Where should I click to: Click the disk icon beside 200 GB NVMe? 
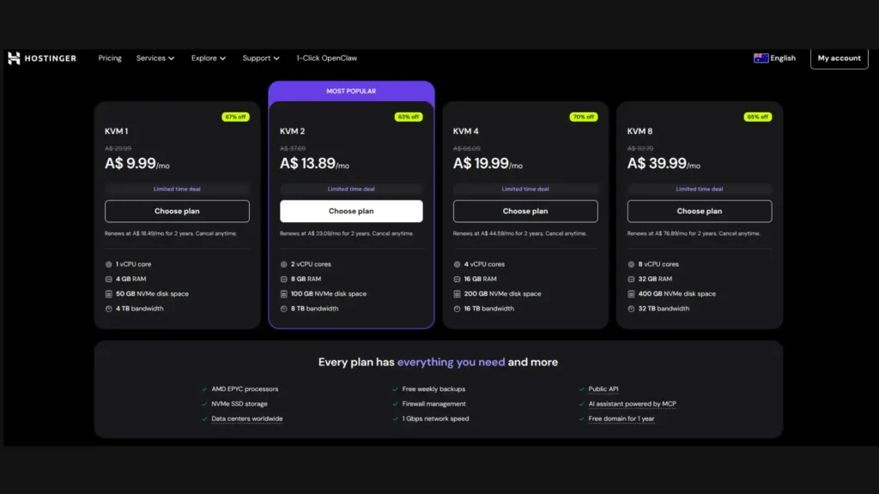tap(457, 294)
